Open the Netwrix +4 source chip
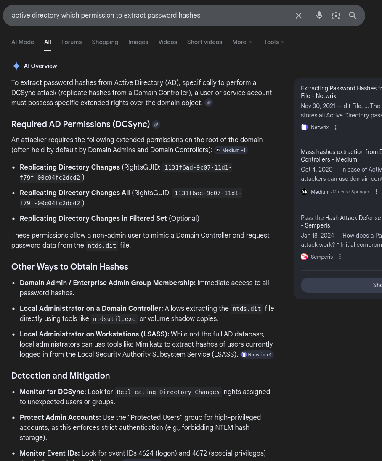This screenshot has height=461, width=382. pos(257,355)
